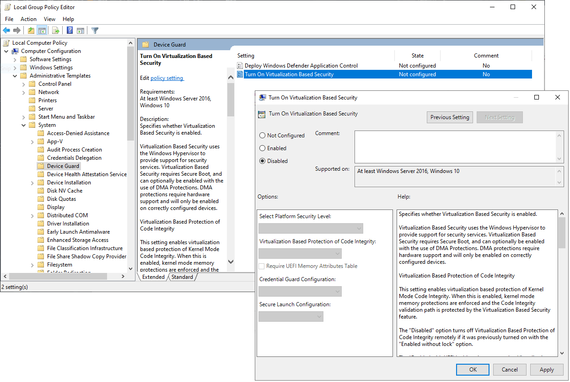This screenshot has width=570, height=382.
Task: Click the Previous Setting button
Action: [450, 117]
